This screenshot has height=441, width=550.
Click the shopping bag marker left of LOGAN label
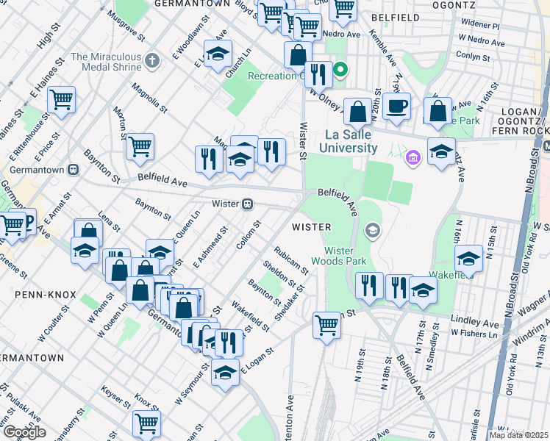point(438,112)
